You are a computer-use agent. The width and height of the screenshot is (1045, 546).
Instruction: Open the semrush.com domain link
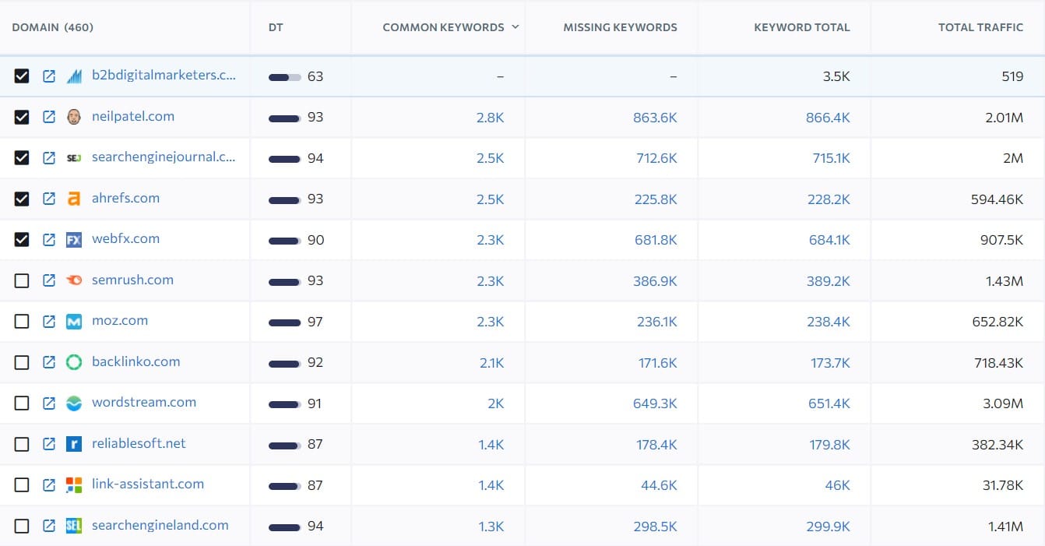pos(133,280)
